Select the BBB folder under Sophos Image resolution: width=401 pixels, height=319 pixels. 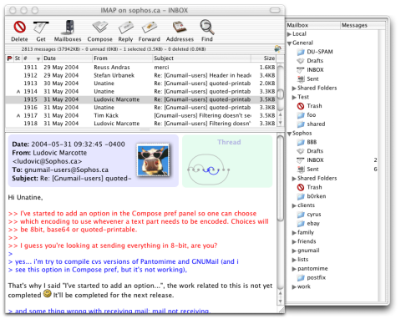(312, 142)
